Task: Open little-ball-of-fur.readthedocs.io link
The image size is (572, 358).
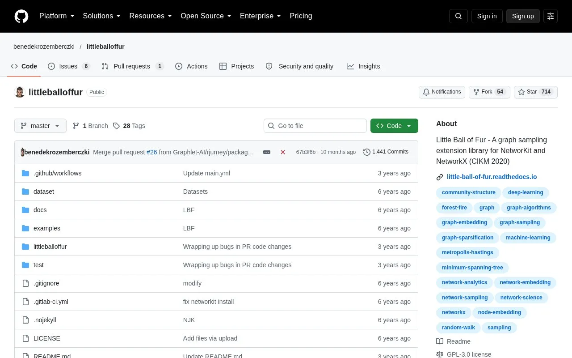Action: pyautogui.click(x=492, y=177)
